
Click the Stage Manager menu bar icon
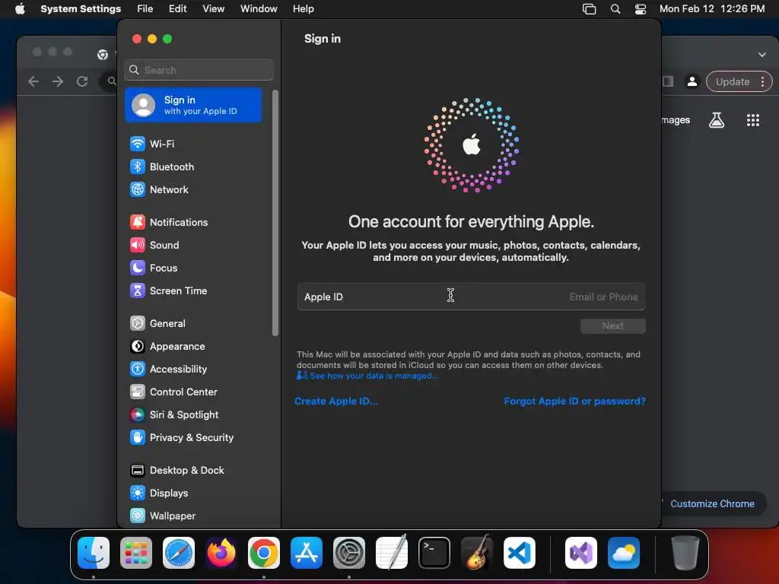point(590,9)
